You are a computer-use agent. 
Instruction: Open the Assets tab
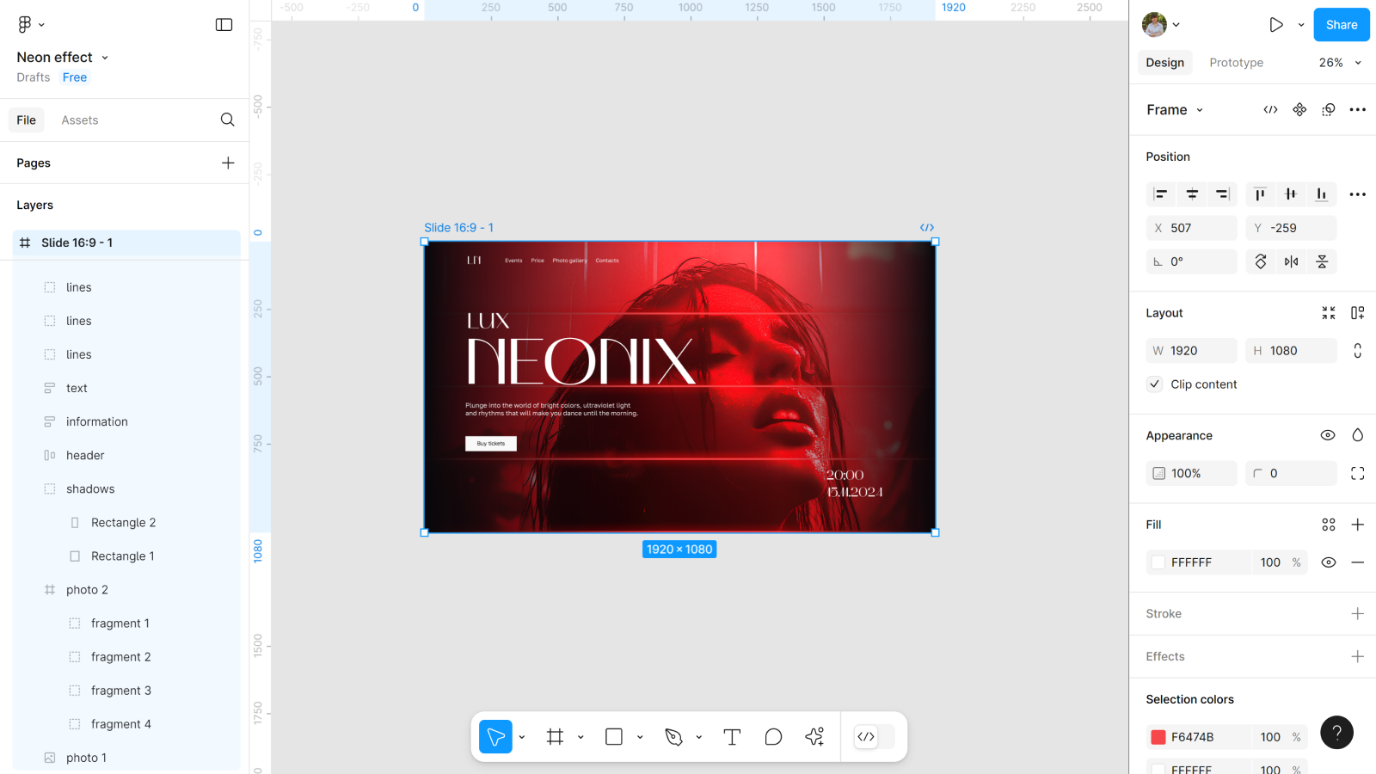click(80, 120)
